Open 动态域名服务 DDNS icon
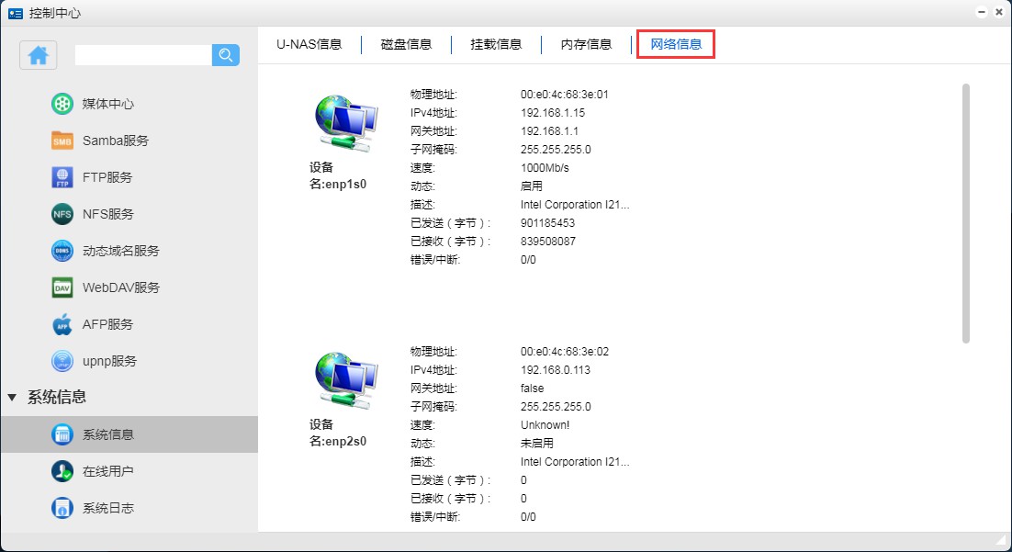Screen dimensions: 1012x552 (62, 251)
